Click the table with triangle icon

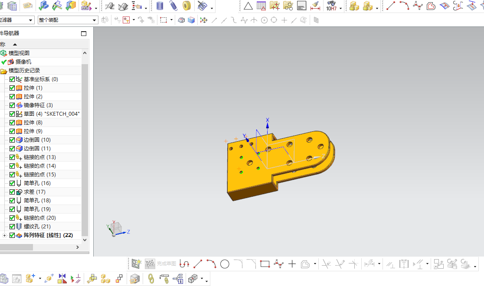pos(261,6)
